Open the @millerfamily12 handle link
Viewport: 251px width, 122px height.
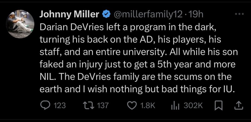pos(148,15)
